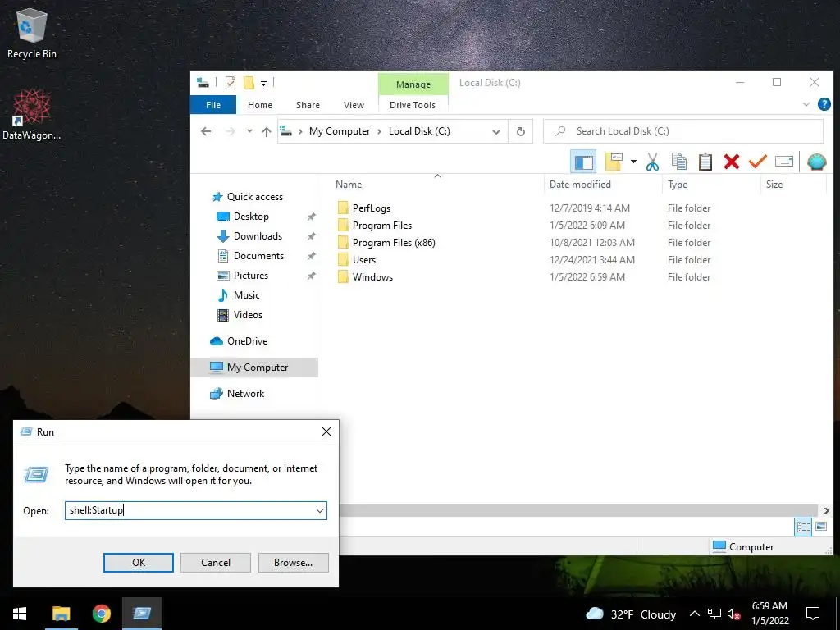The width and height of the screenshot is (840, 630).
Task: Click the scissors Cut icon
Action: (x=652, y=162)
